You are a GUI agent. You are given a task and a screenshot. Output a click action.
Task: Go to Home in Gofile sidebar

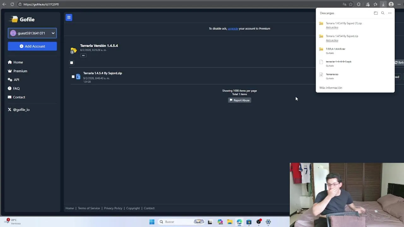[x=15, y=62]
